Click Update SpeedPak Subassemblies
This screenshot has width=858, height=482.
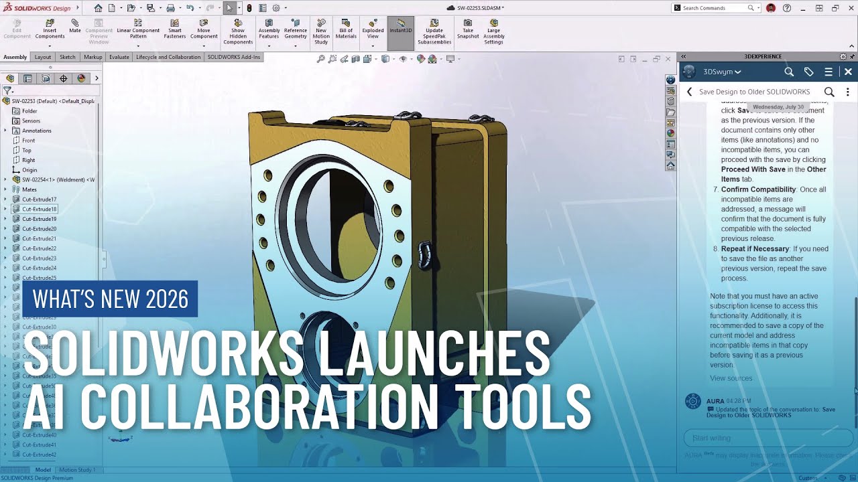(x=434, y=32)
